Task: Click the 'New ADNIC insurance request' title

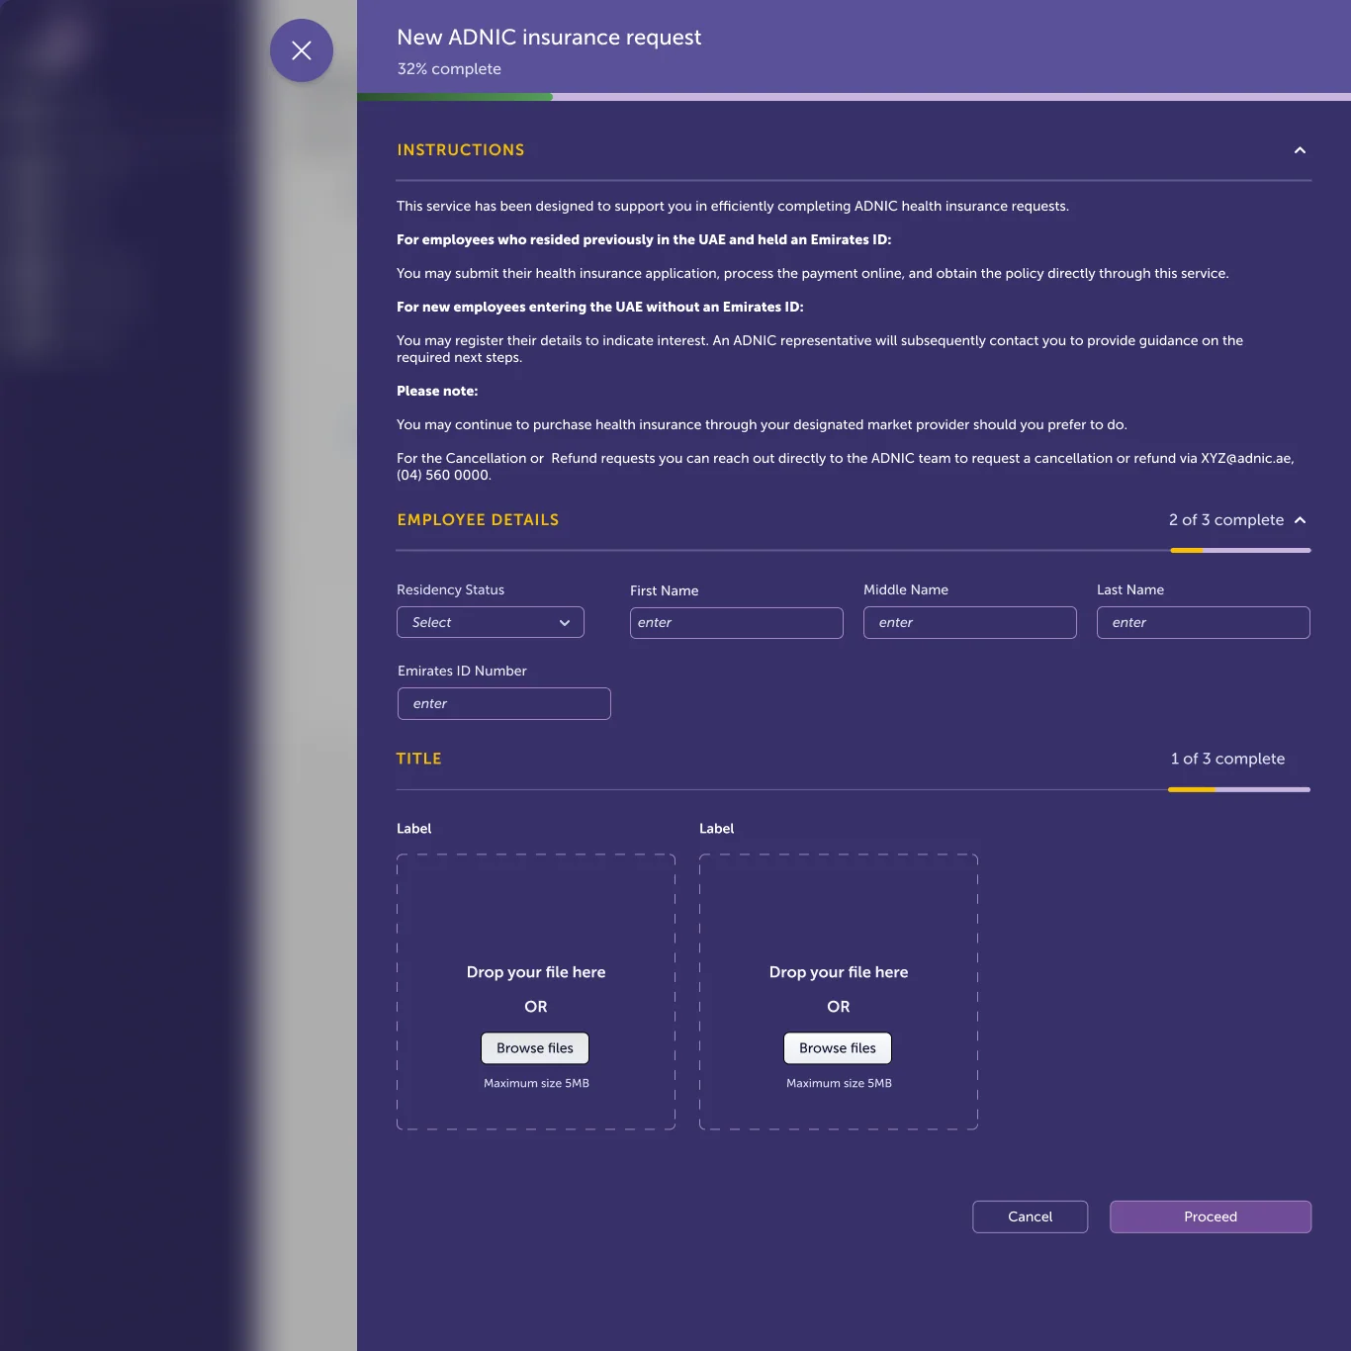Action: (549, 38)
